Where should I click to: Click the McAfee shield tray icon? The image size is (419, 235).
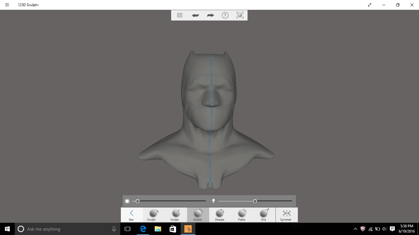point(363,229)
